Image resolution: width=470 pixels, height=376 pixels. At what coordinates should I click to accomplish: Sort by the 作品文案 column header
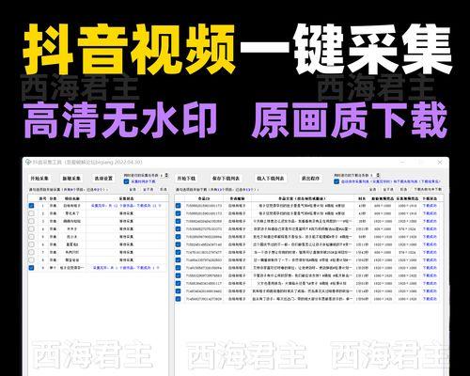point(302,198)
